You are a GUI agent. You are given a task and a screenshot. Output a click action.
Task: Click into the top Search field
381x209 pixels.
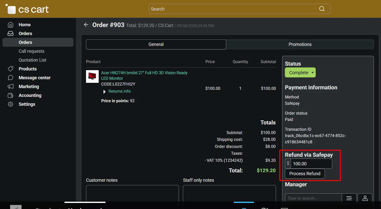click(x=239, y=9)
